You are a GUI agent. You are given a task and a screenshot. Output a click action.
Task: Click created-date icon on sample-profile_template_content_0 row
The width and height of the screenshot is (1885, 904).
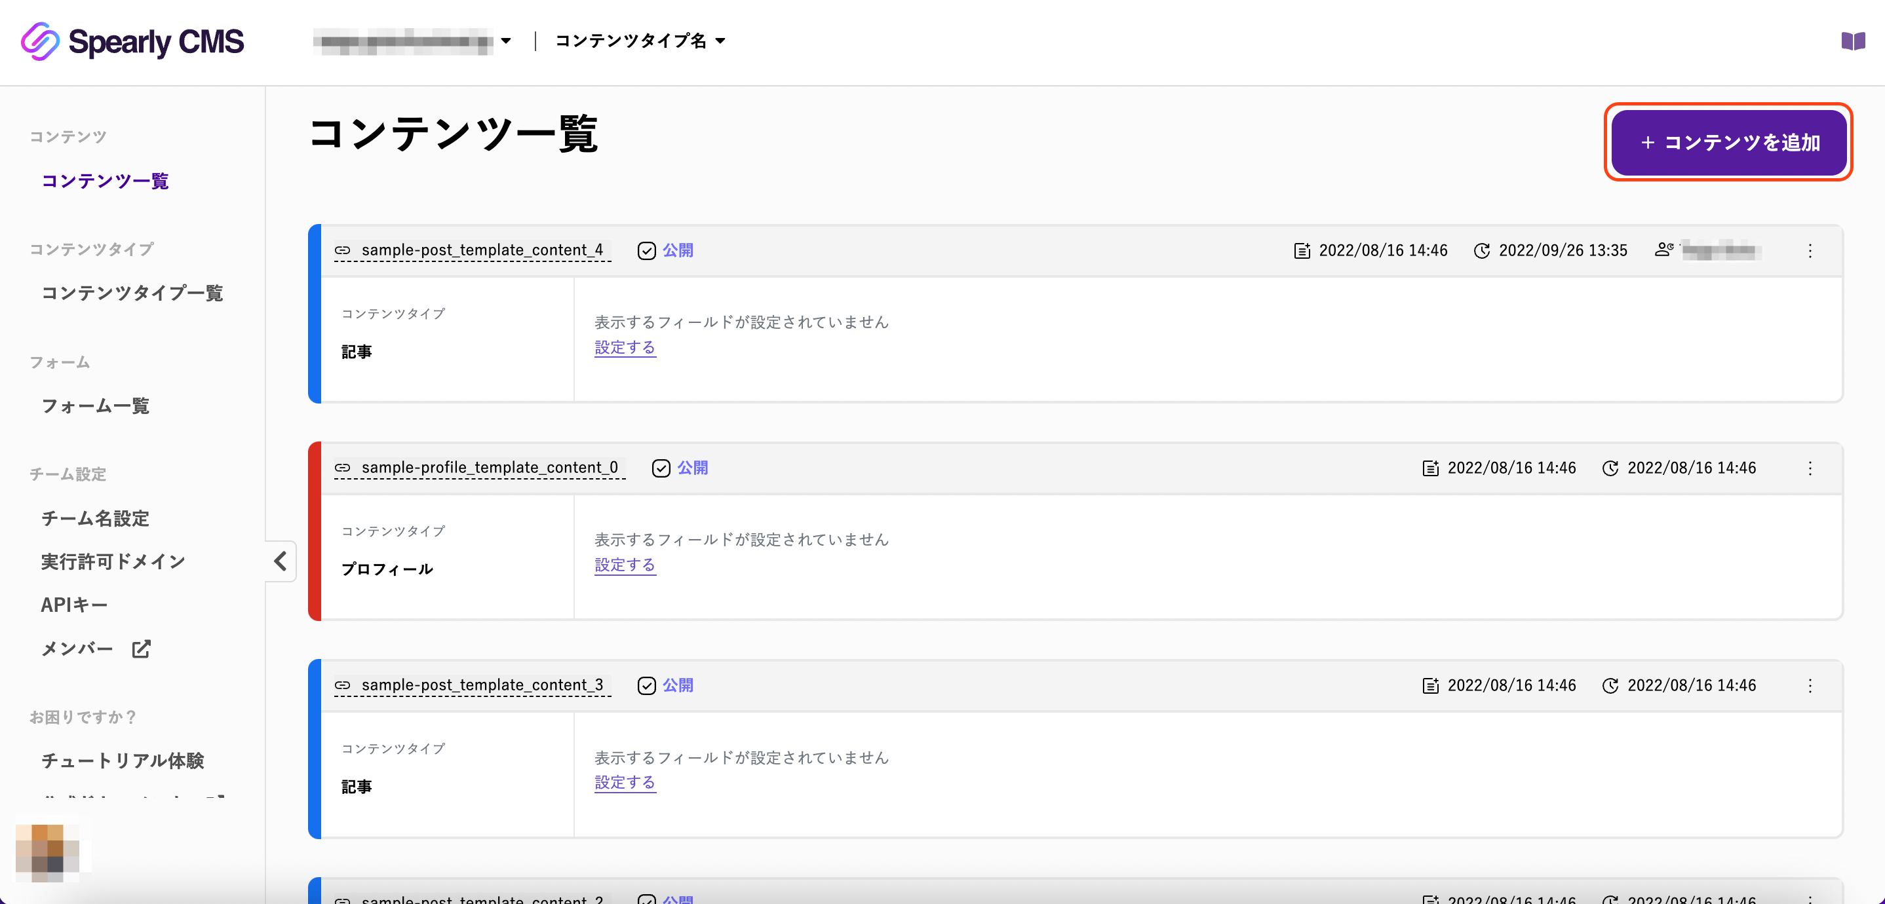click(x=1431, y=468)
